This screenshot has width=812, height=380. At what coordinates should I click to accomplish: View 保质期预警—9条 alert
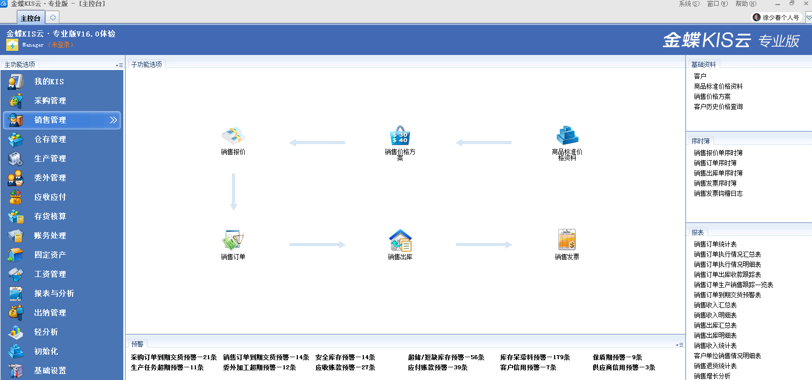[617, 357]
